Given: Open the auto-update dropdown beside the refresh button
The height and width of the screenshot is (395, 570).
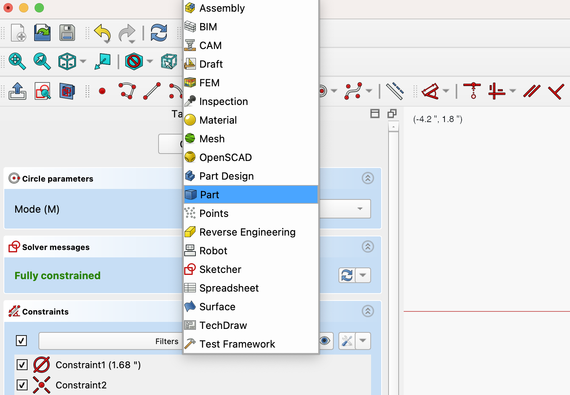Looking at the screenshot, I should (x=363, y=275).
